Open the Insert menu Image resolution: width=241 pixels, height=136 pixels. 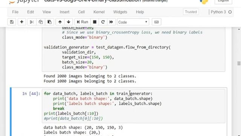pos(64,12)
